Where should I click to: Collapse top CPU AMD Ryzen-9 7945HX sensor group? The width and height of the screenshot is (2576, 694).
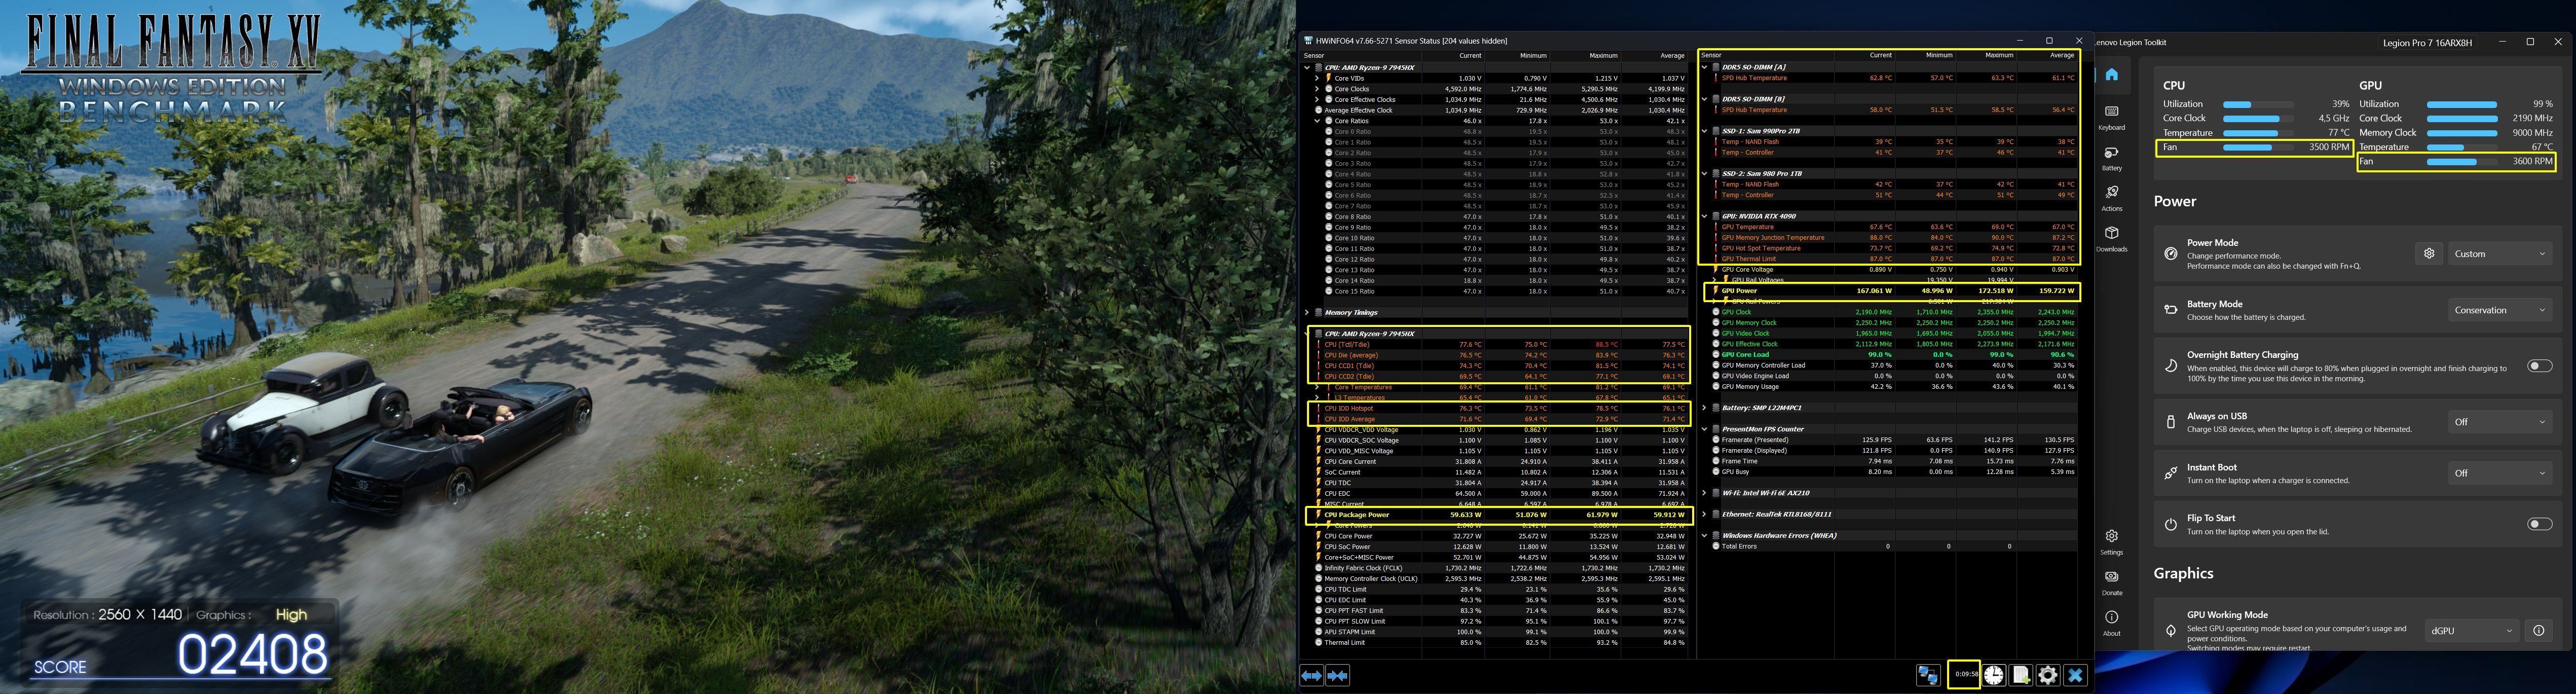click(1308, 67)
